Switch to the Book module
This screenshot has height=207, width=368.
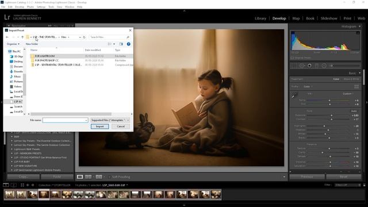pyautogui.click(x=310, y=18)
